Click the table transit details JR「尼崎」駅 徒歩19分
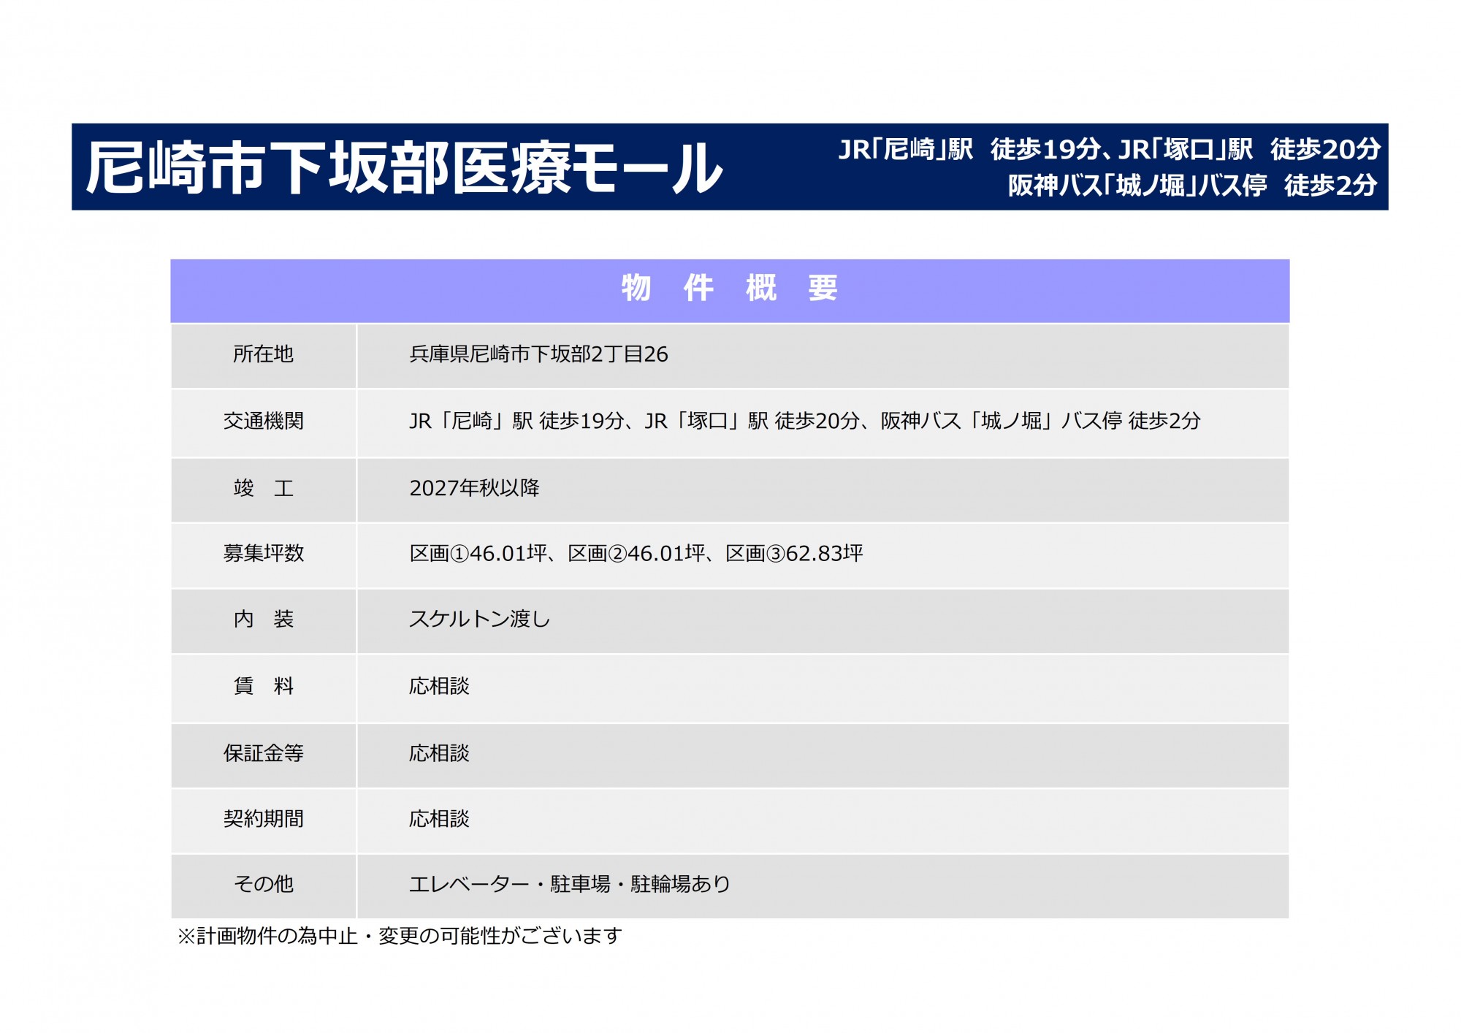The image size is (1461, 1033). 516,421
